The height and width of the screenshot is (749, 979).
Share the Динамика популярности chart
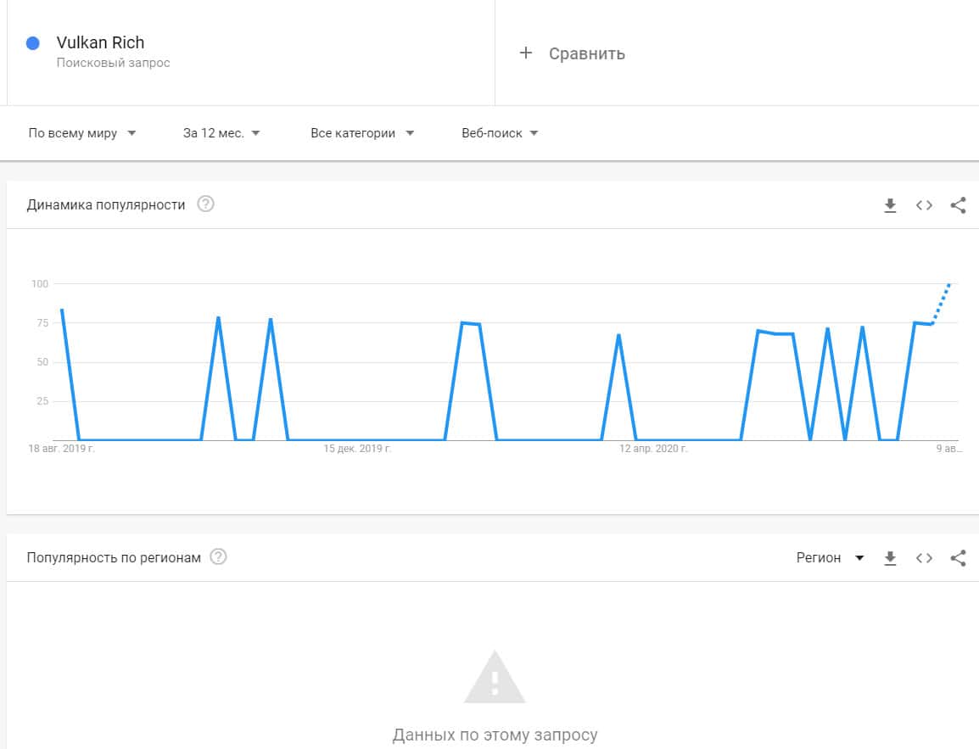coord(958,205)
